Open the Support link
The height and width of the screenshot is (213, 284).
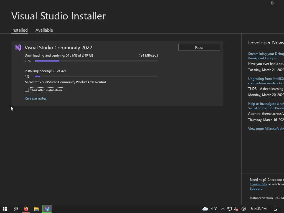pos(256,189)
